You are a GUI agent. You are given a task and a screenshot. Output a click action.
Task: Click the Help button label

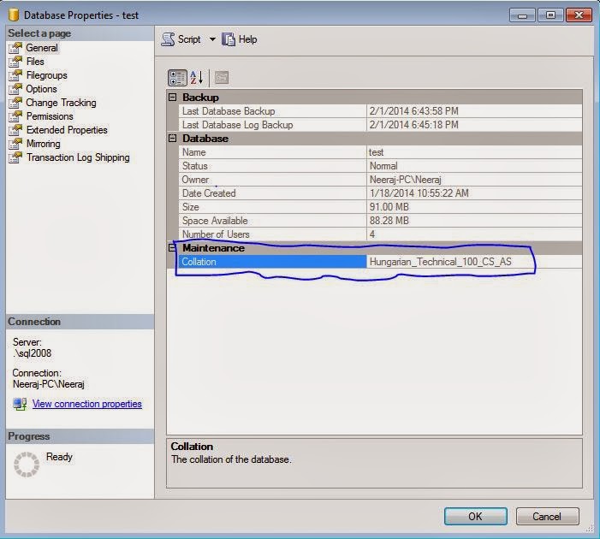pos(247,39)
